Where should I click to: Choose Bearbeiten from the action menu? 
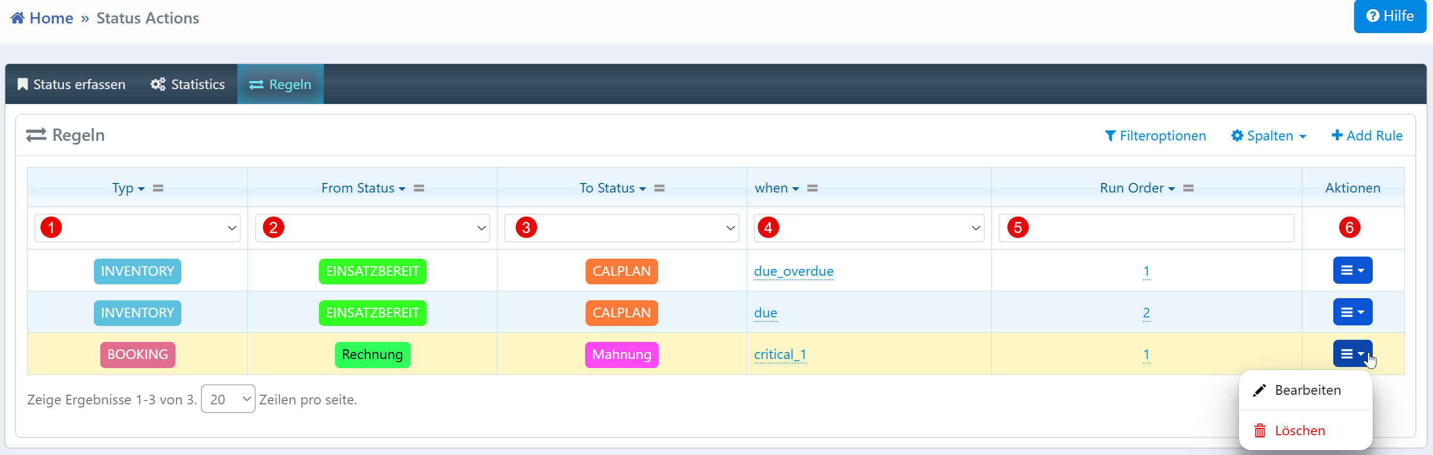click(x=1306, y=390)
